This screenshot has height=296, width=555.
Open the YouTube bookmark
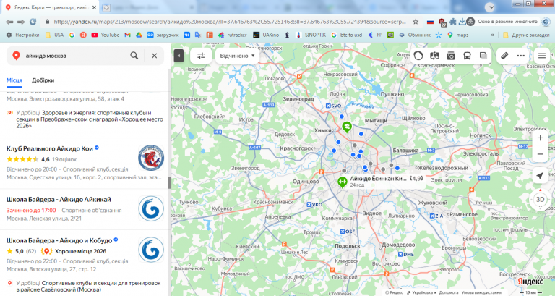tap(105, 35)
